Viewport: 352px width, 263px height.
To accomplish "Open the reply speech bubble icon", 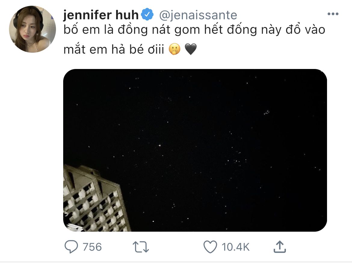I will 72,247.
